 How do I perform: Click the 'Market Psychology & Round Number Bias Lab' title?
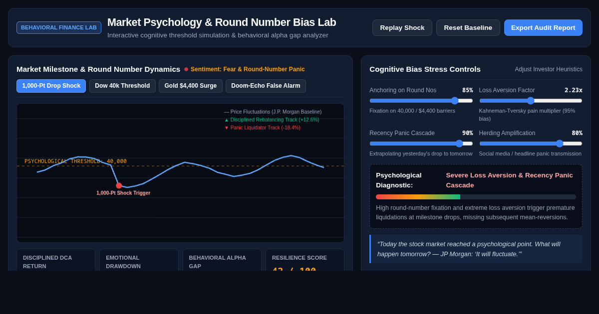[x=222, y=22]
